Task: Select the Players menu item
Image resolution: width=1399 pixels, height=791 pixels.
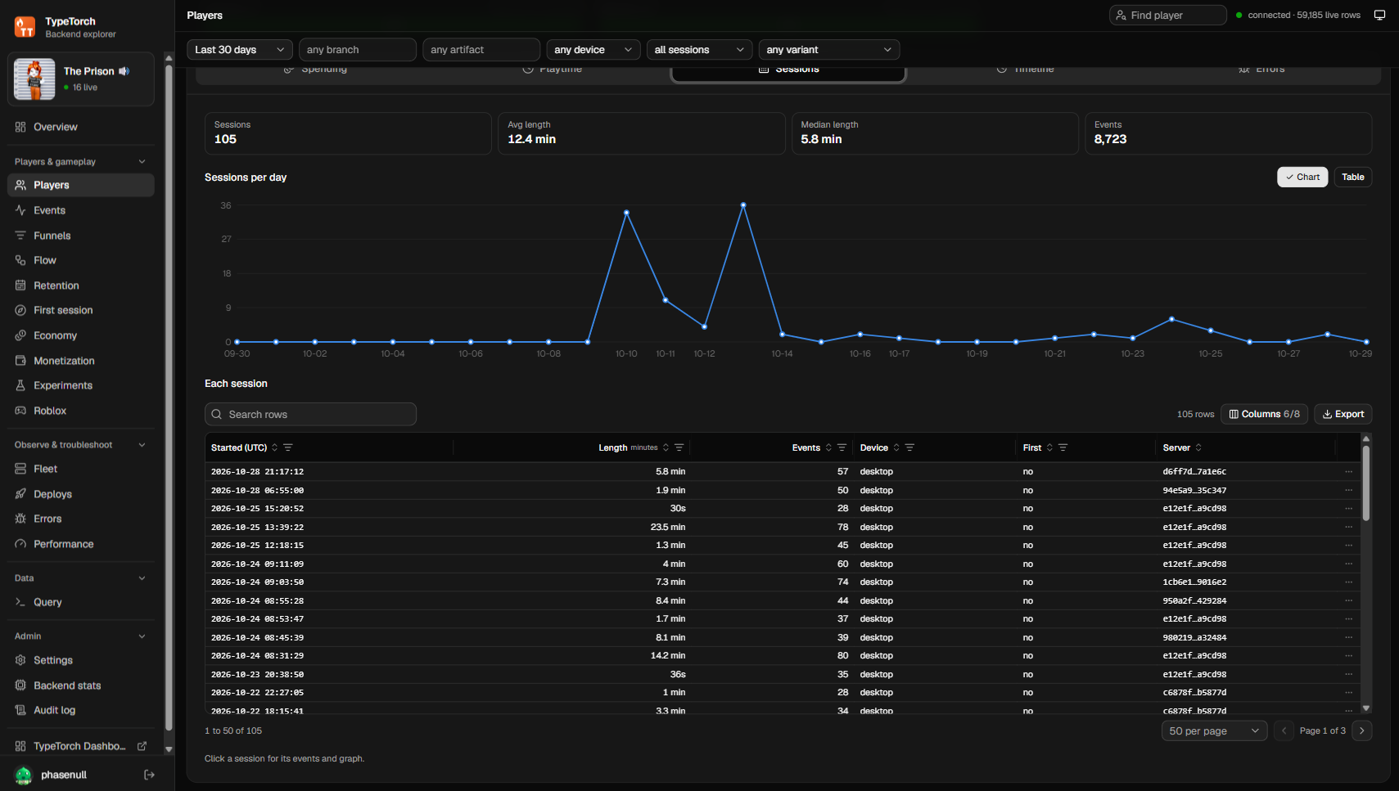Action: point(80,185)
